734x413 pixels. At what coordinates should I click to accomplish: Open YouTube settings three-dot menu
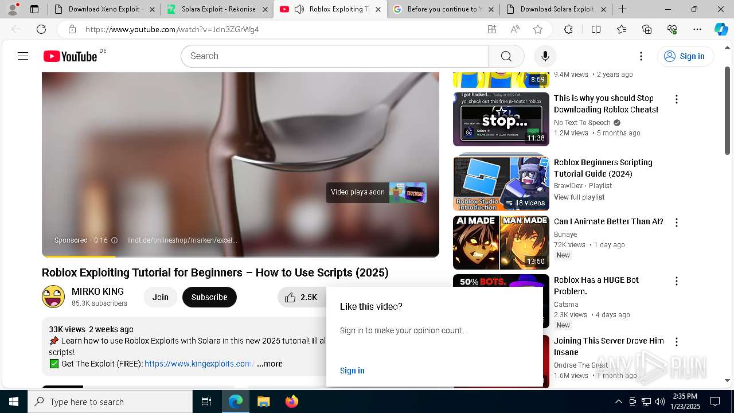641,56
